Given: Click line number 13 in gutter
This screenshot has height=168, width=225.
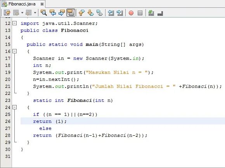Looking at the screenshot, I should [8, 30].
